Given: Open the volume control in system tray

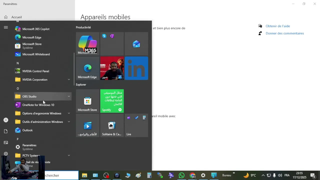Looking at the screenshot, I should pos(280,175).
